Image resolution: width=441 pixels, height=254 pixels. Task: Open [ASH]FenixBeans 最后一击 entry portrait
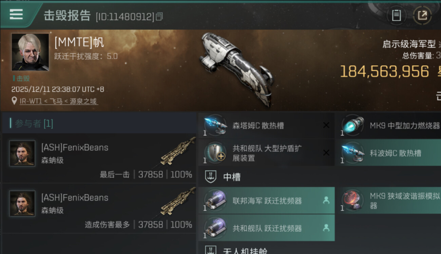click(22, 153)
